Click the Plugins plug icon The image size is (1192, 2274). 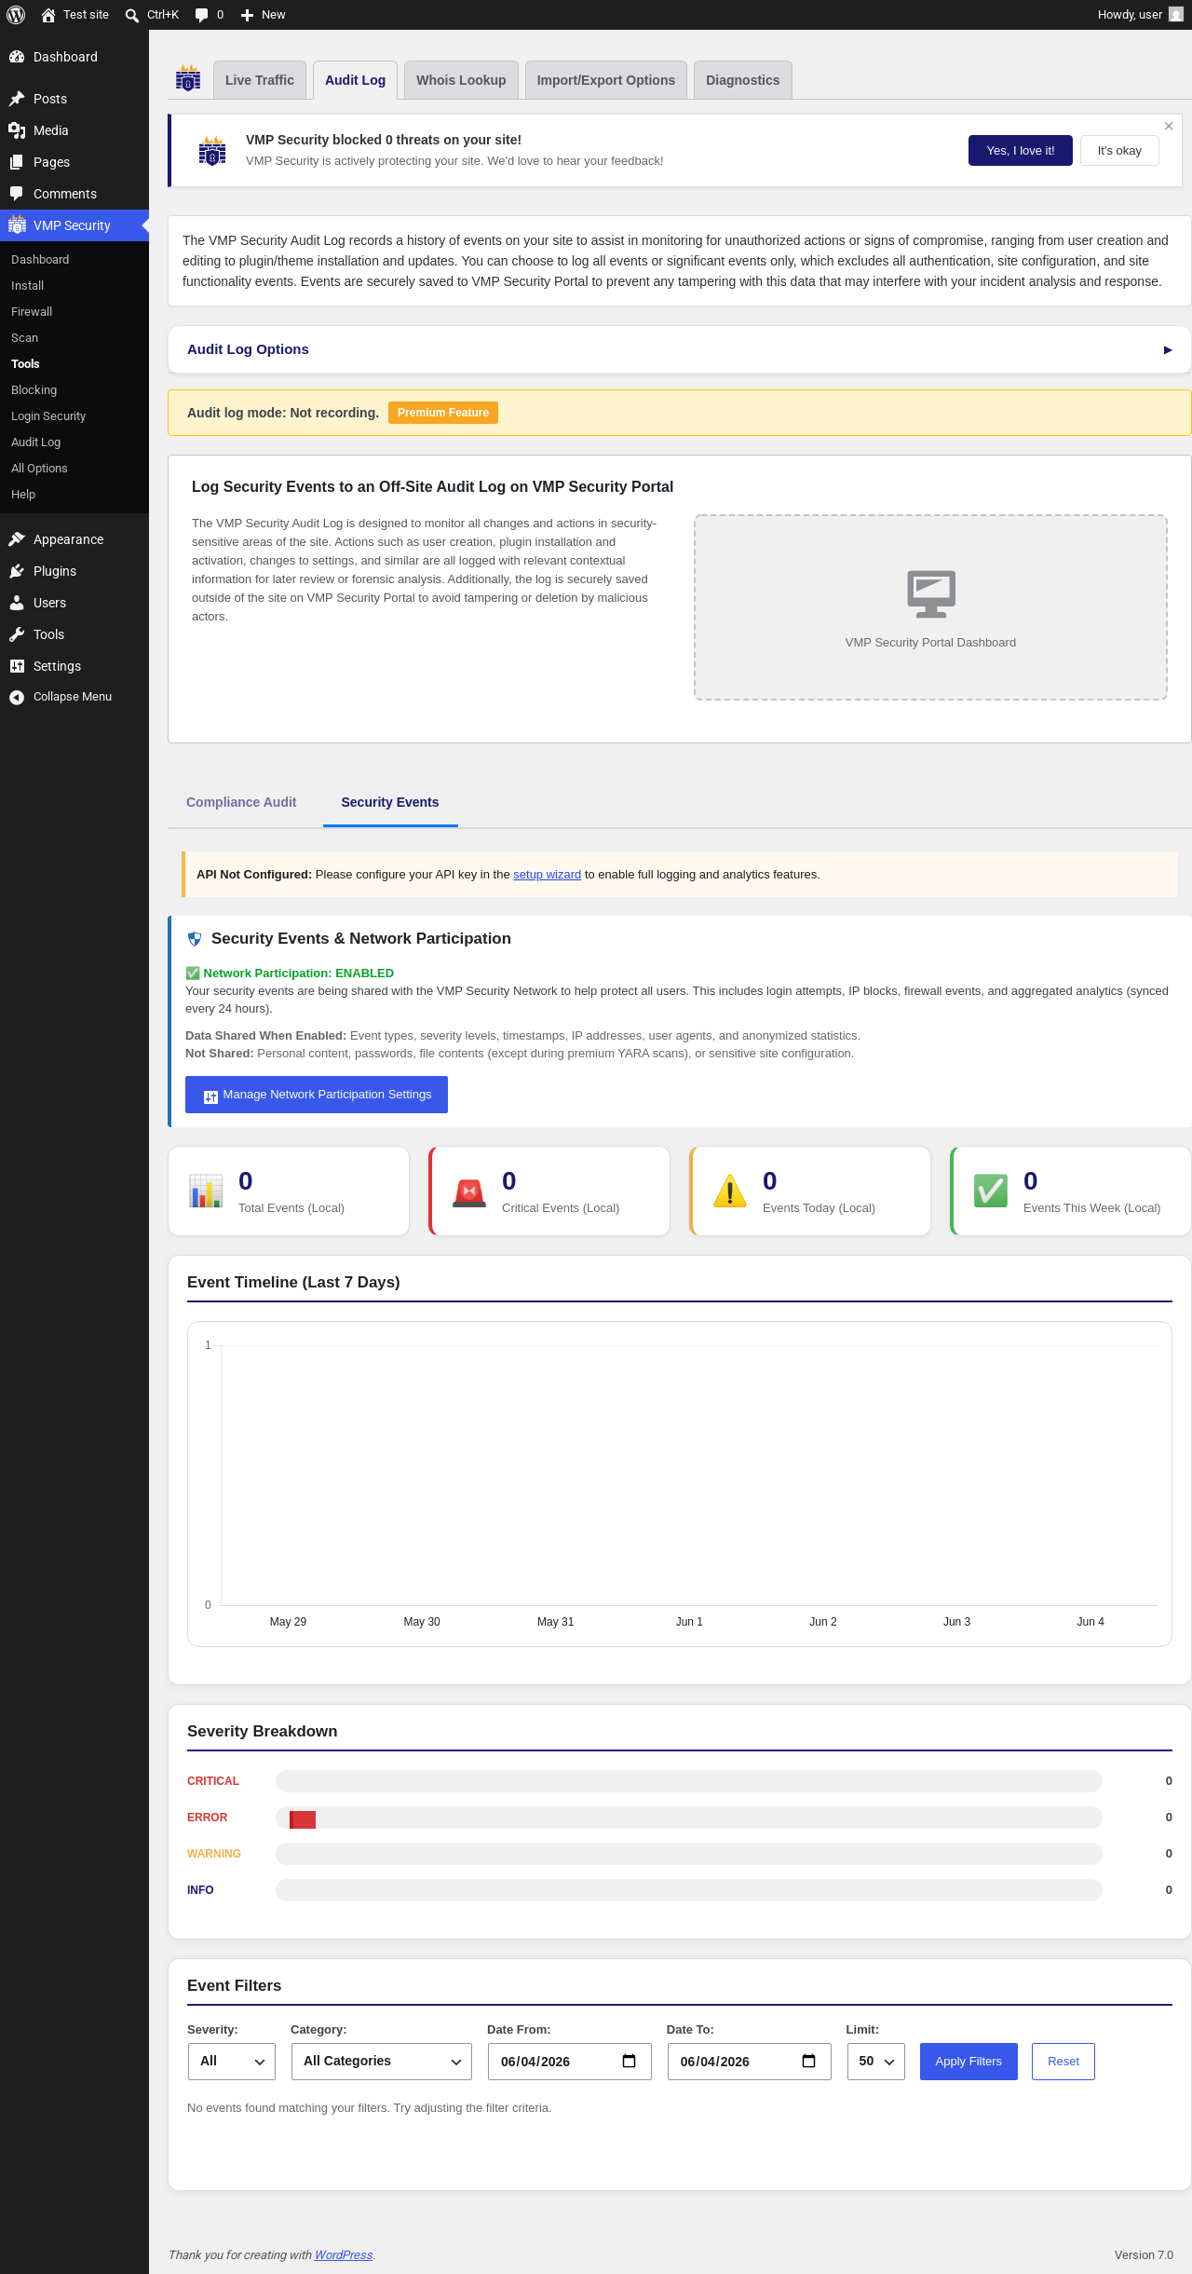[17, 571]
